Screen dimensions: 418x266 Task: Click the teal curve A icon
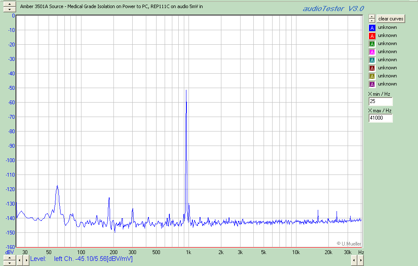click(x=372, y=60)
